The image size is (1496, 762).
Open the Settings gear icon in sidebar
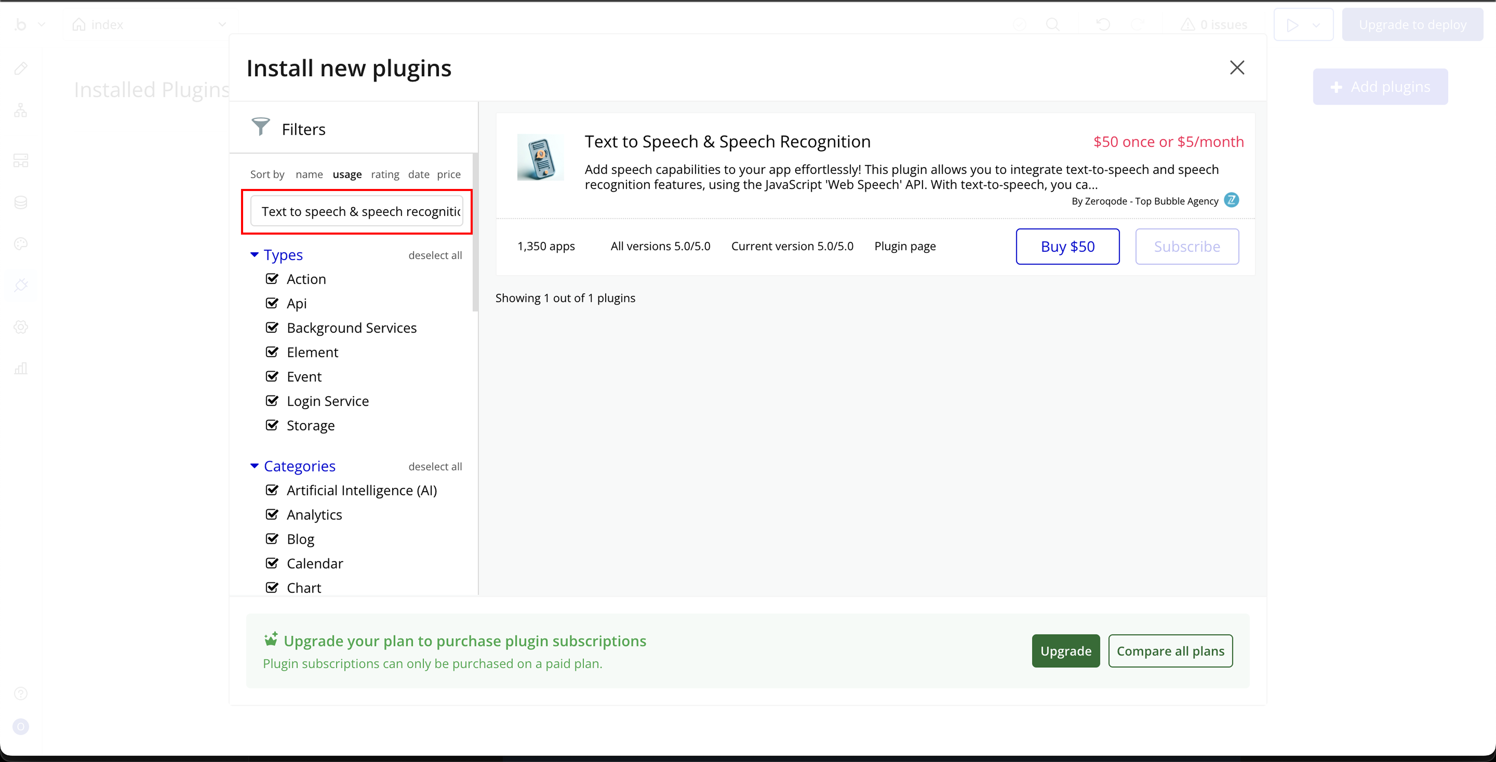click(x=21, y=327)
